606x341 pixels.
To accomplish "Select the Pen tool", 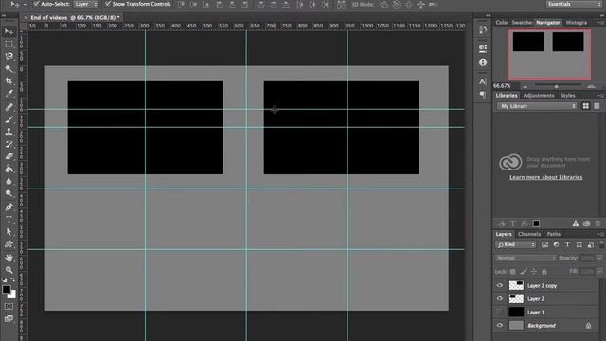I will click(9, 207).
